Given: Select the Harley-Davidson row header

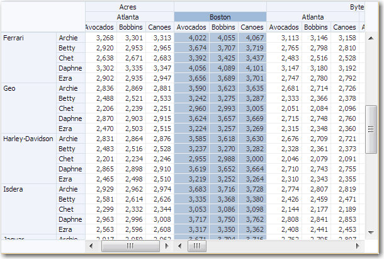Looking at the screenshot, I should 29,159.
